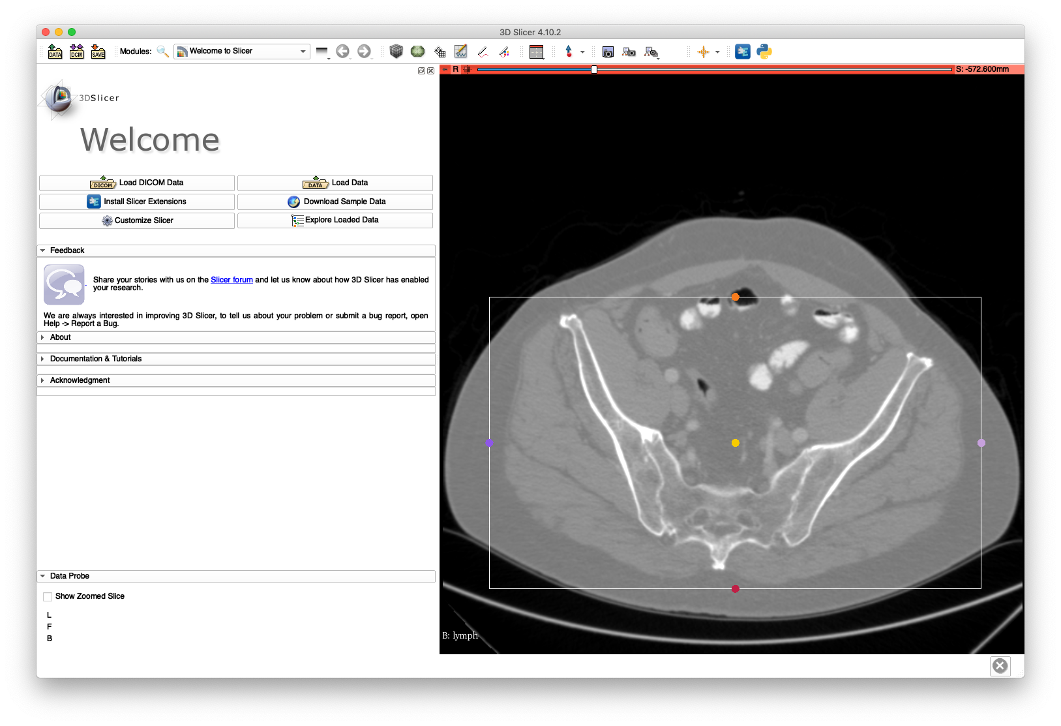
Task: Click the dark purple ROI side handle
Action: [x=489, y=443]
